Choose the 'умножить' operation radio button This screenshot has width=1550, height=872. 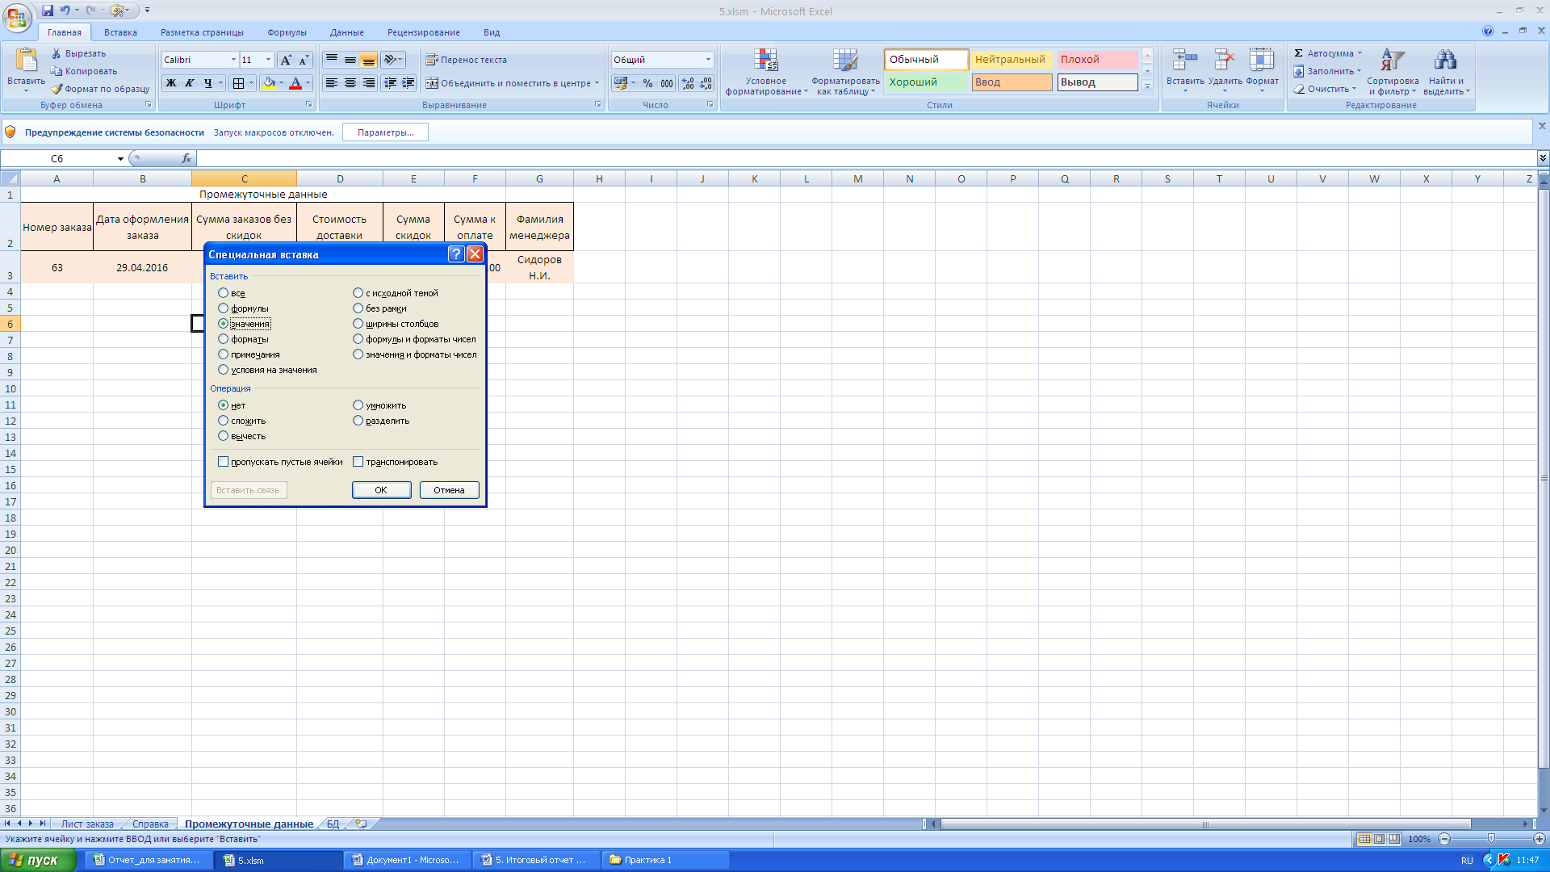pos(358,405)
